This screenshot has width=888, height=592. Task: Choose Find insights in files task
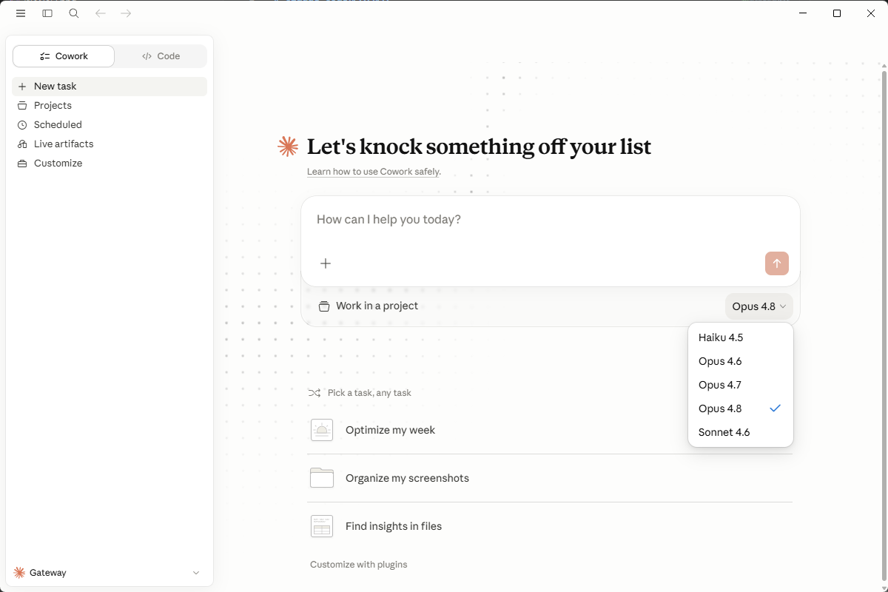click(x=550, y=526)
